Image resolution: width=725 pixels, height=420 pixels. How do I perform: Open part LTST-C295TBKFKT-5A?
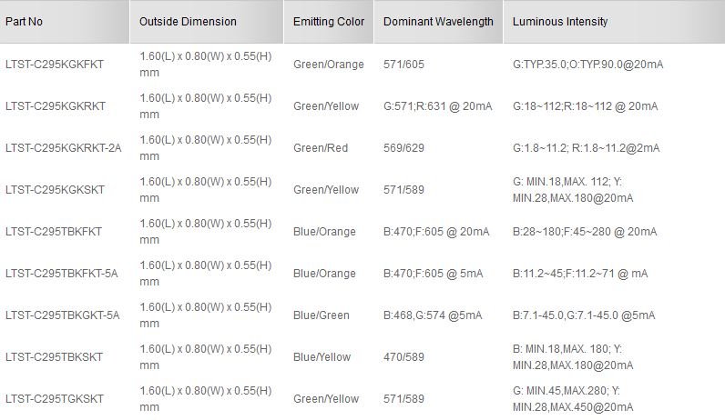(62, 274)
